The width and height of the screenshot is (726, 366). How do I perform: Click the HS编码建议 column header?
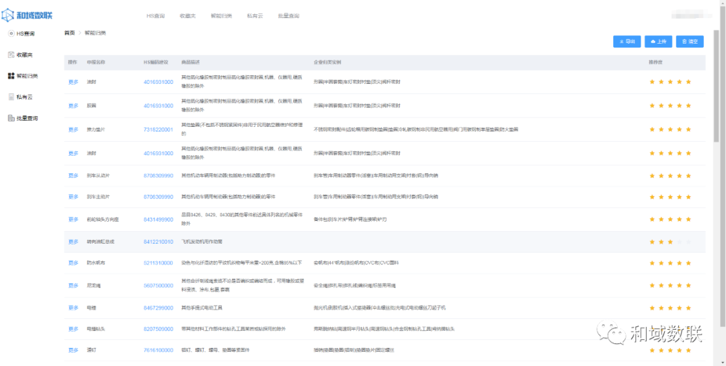[155, 62]
